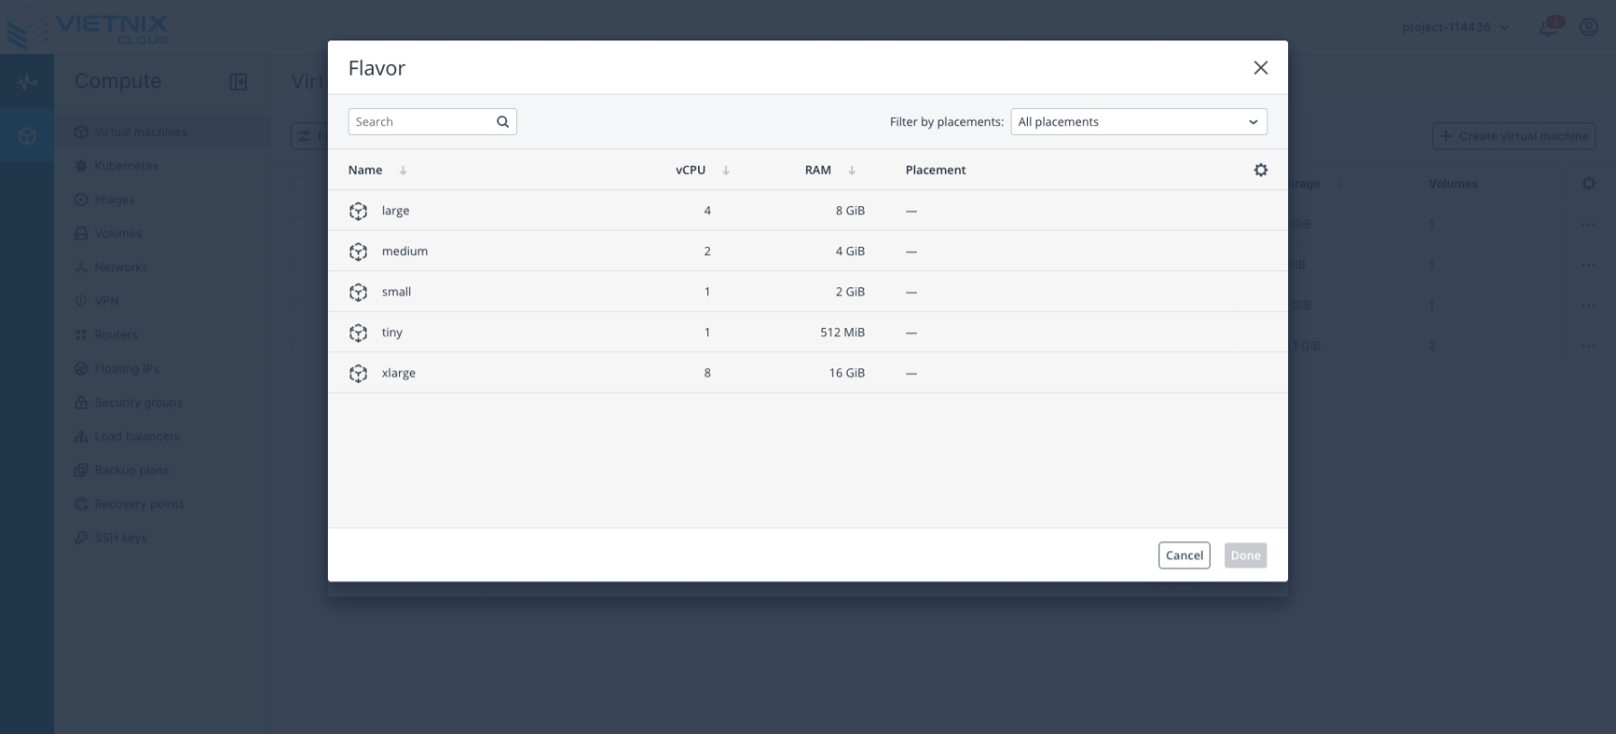Viewport: 1616px width, 734px height.
Task: Select the medium flavor name
Action: pyautogui.click(x=404, y=251)
